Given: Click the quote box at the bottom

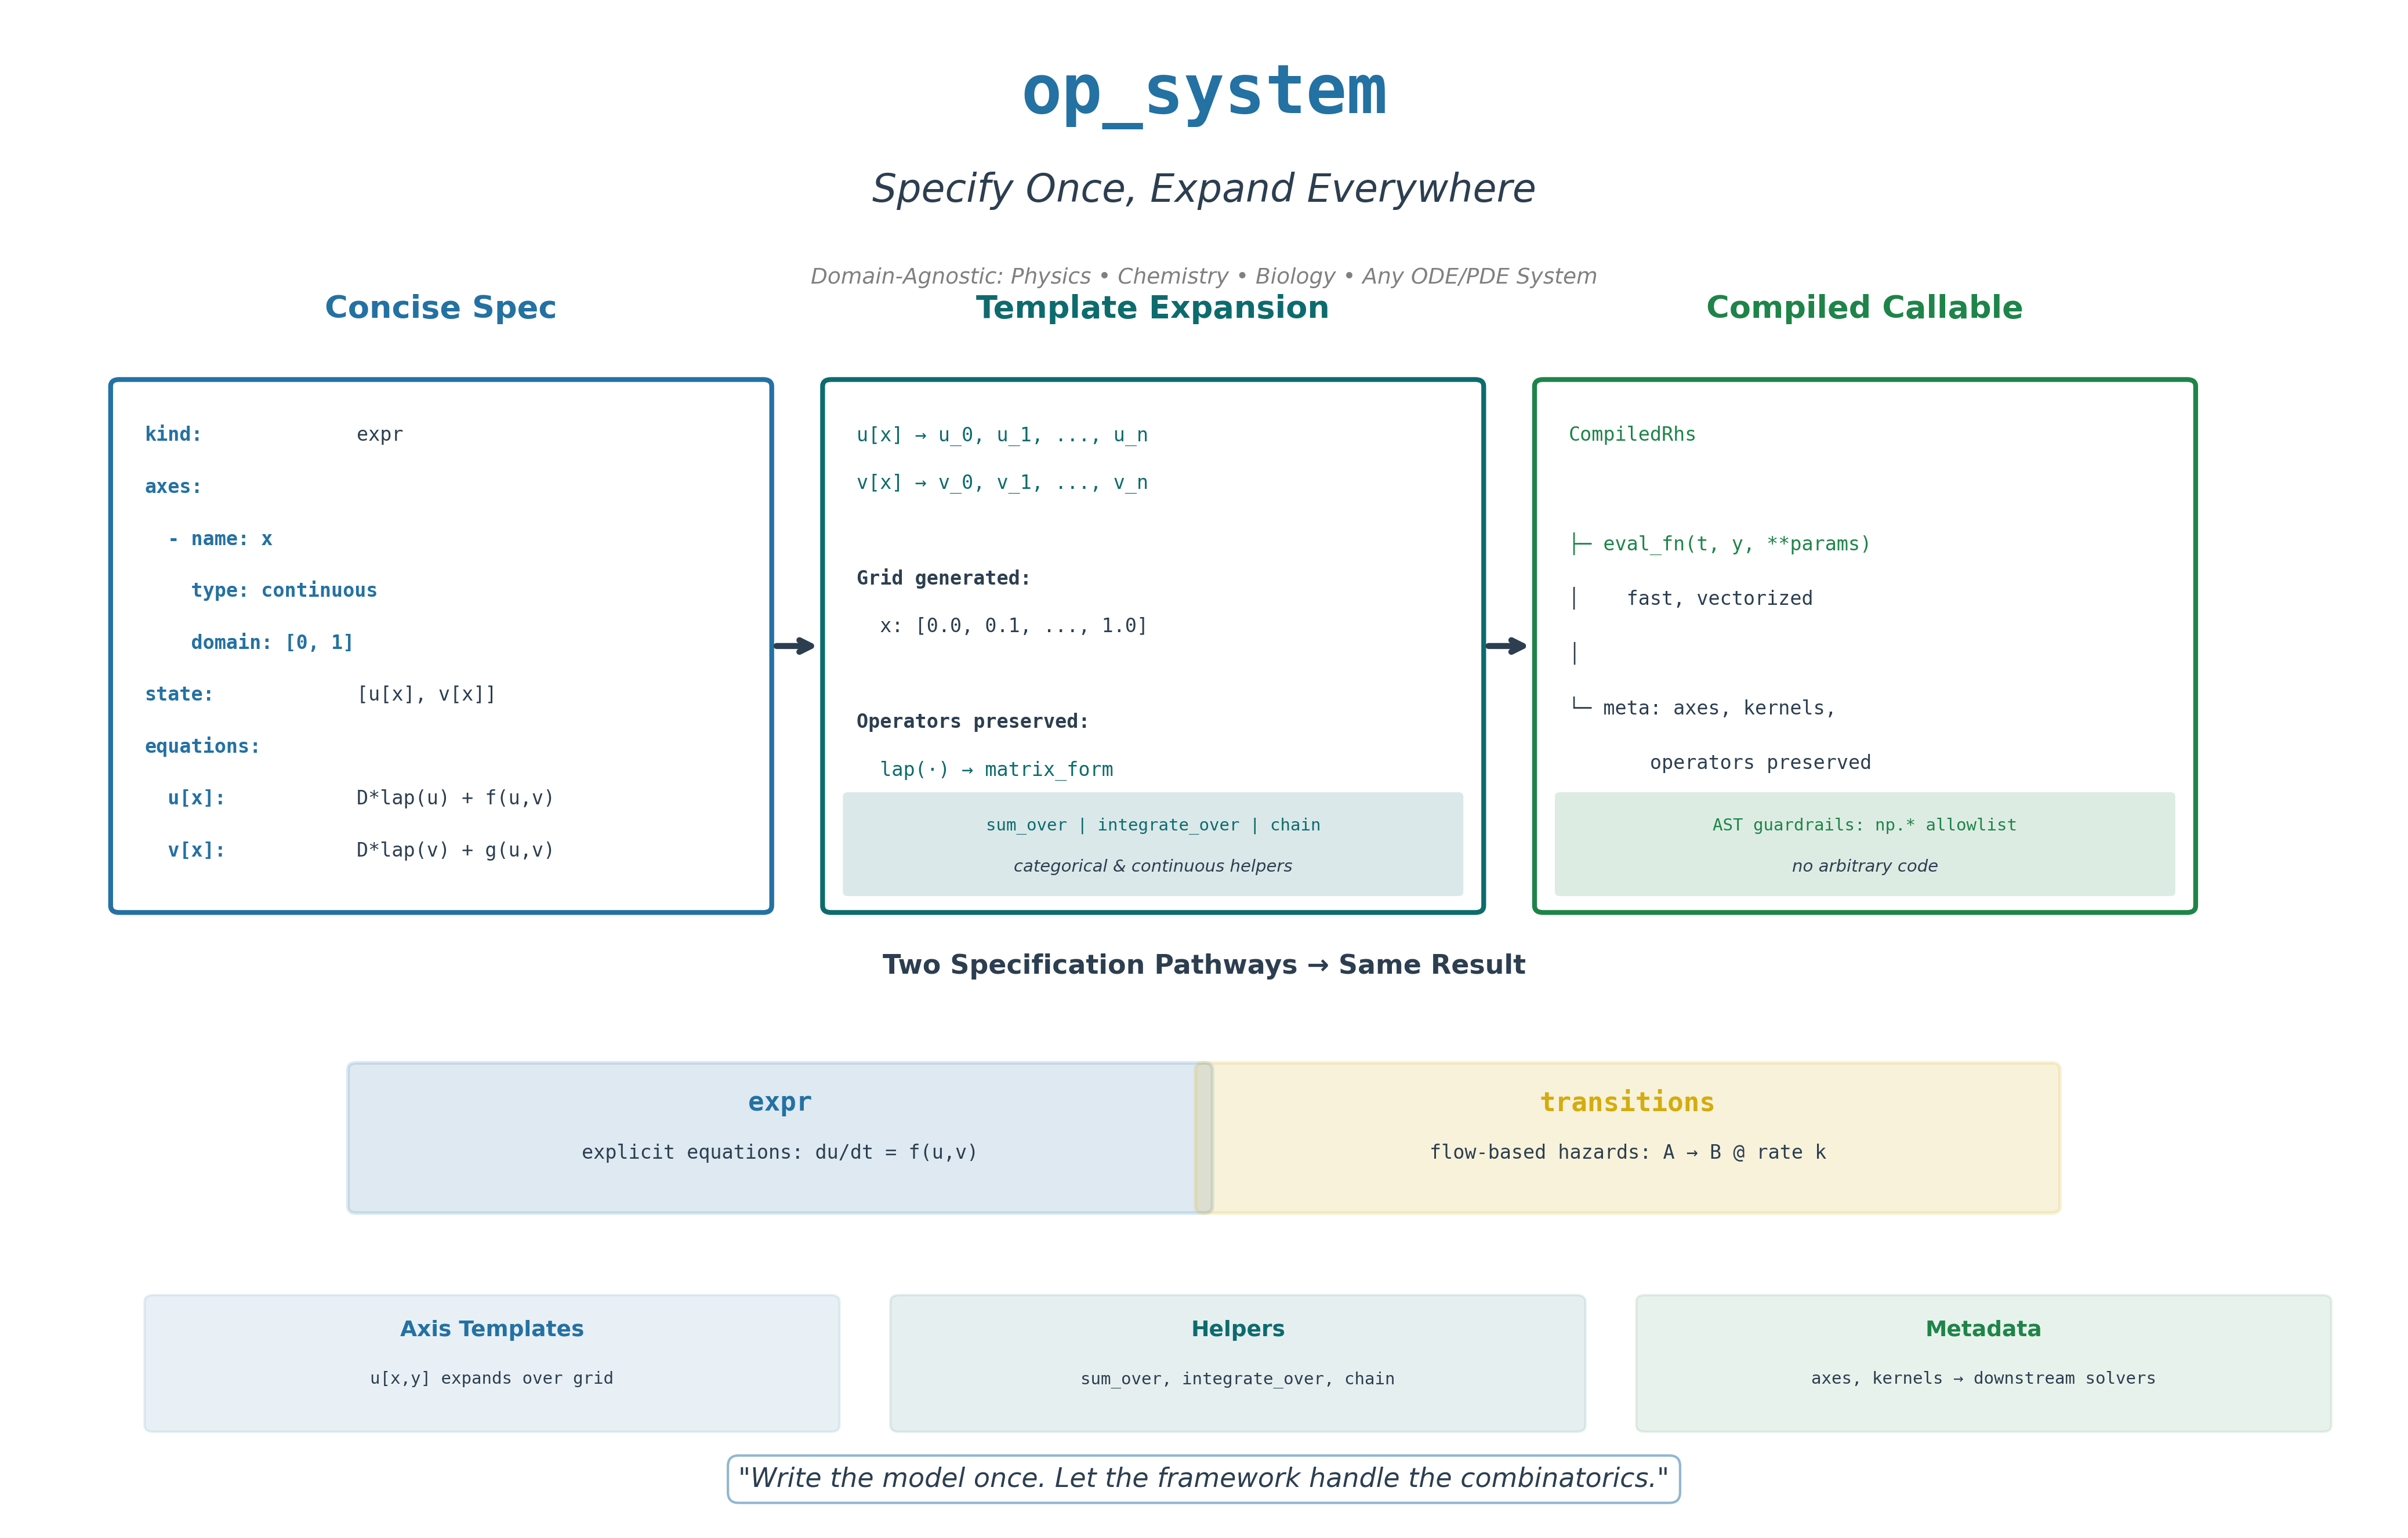Looking at the screenshot, I should click(1203, 1478).
